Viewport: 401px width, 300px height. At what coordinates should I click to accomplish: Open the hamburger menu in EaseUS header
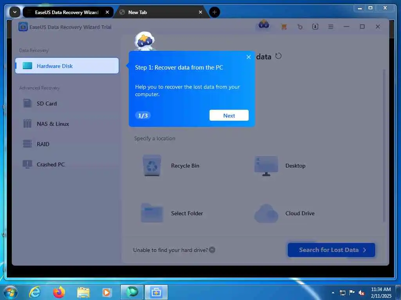tap(331, 27)
